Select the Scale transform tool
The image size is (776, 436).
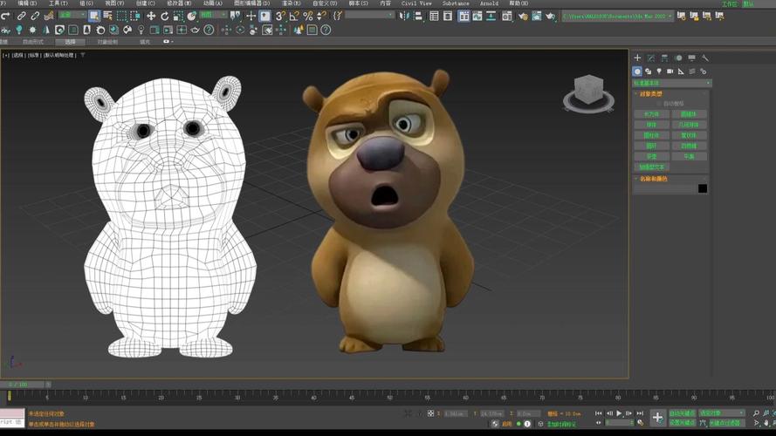178,17
